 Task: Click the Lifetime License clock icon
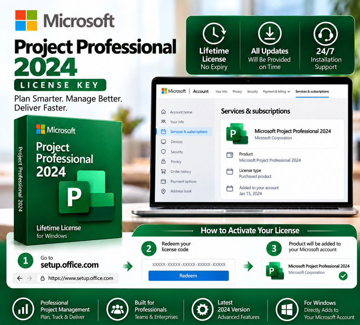pos(214,33)
